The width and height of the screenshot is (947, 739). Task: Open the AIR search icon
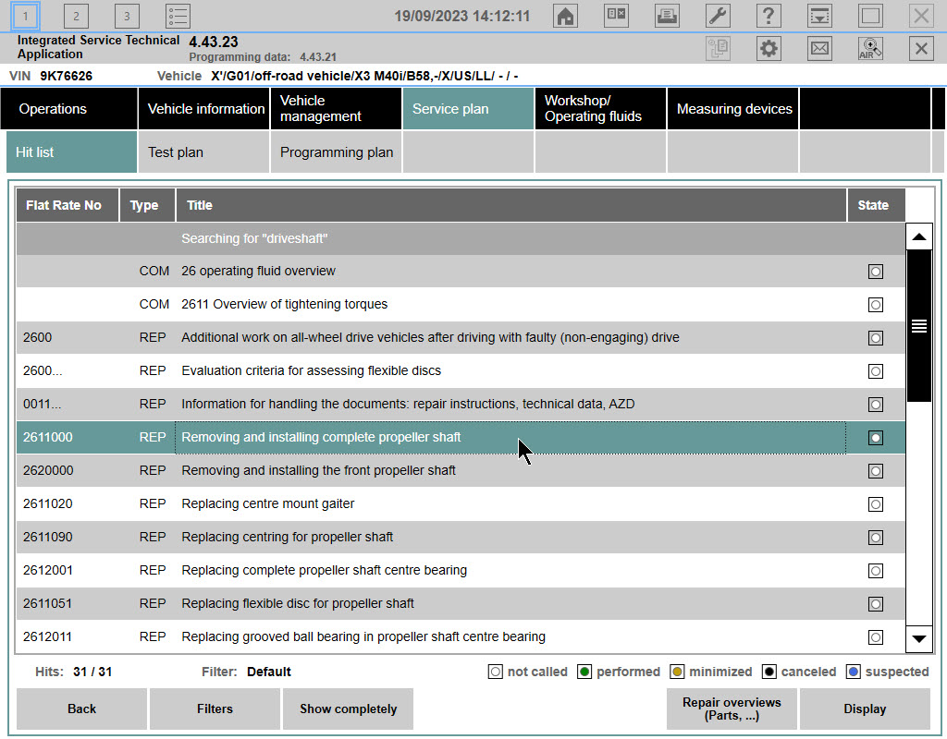[870, 49]
